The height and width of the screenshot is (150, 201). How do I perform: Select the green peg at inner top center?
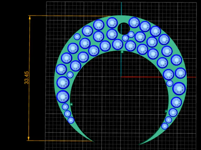(122, 52)
